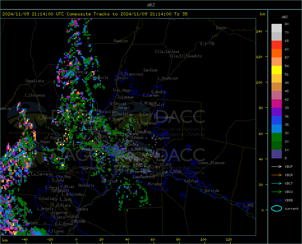Click the 'Tz 35' threshold text
Viewport: 302px width, 244px height.
pyautogui.click(x=181, y=14)
